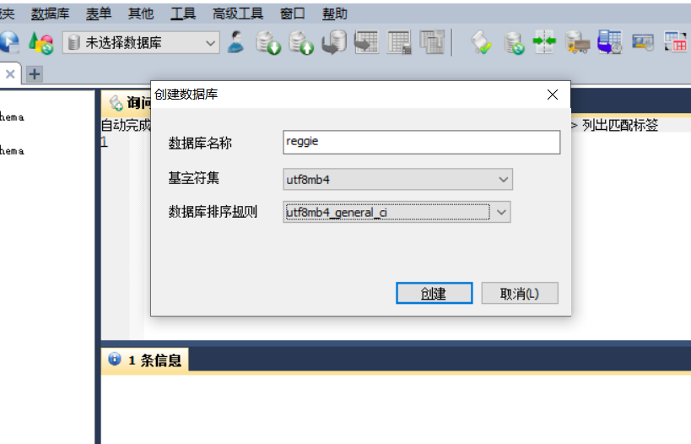Click the schema comparison icon with facing green arrows
The height and width of the screenshot is (444, 691).
pyautogui.click(x=545, y=42)
